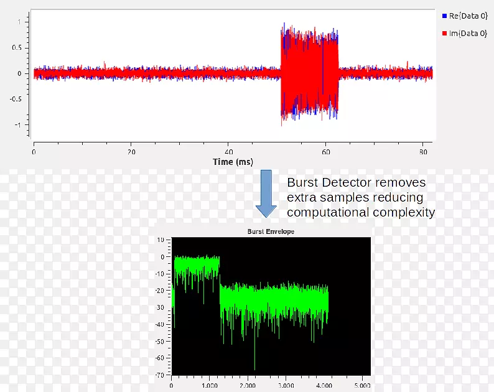This screenshot has width=494, height=392.
Task: Click the high-amplitude burst in the top plot
Action: (x=309, y=73)
